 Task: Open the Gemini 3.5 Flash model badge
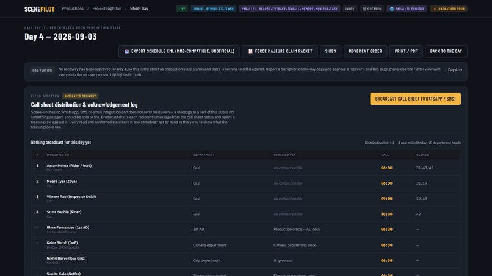tap(214, 9)
